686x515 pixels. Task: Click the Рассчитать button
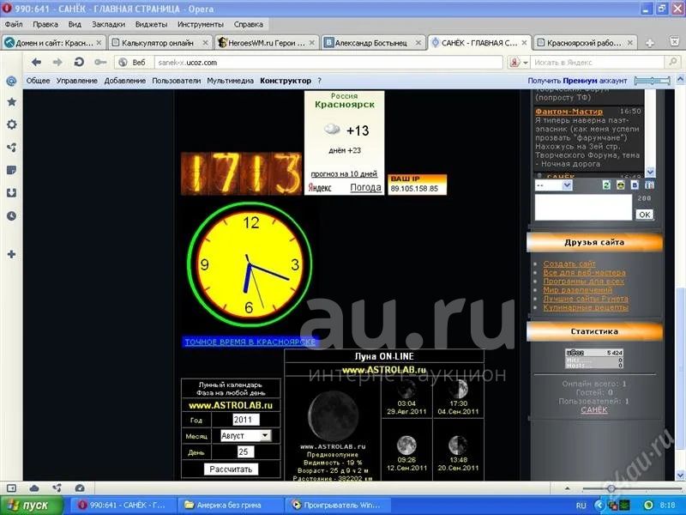tap(231, 470)
